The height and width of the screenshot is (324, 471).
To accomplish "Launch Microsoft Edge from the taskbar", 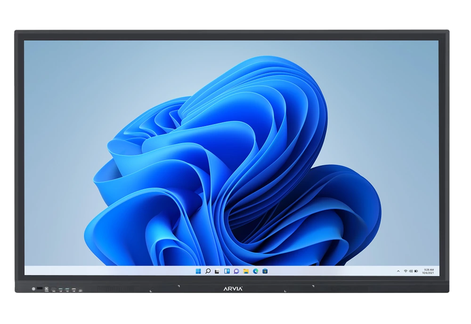I will (256, 271).
